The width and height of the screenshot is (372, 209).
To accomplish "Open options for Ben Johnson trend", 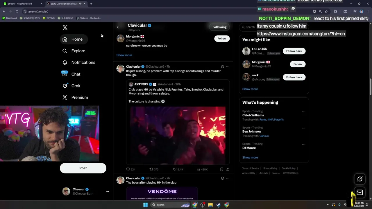I will (304, 128).
